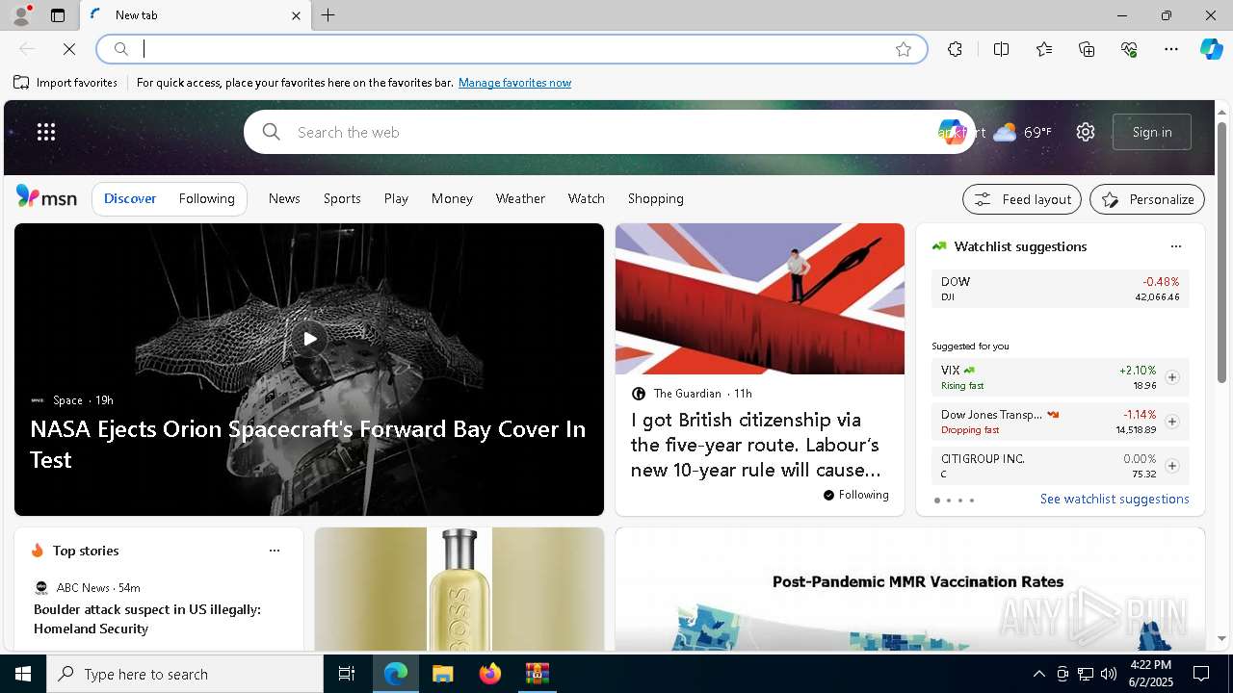Open the Feed layout options
This screenshot has height=693, width=1233.
coord(1022,199)
